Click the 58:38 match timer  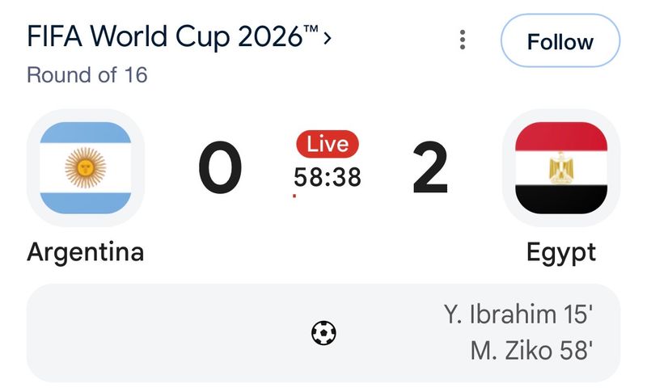click(x=328, y=177)
